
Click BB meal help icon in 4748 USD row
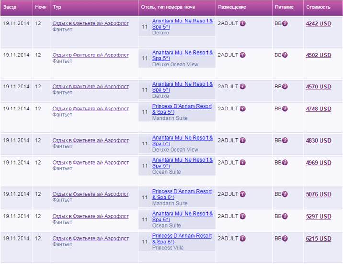285,109
